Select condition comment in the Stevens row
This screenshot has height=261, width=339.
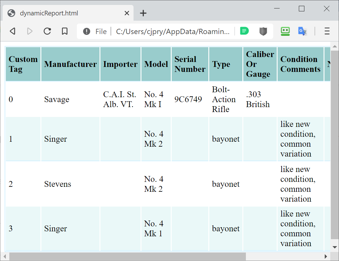(300, 184)
